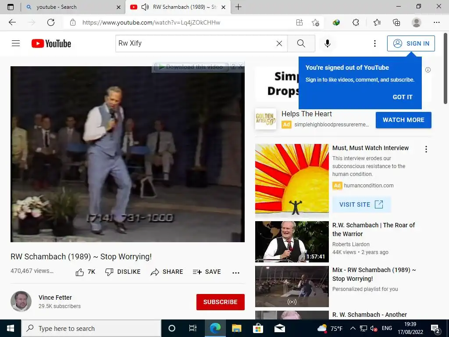This screenshot has height=337, width=449.
Task: Clear the search text with the X icon
Action: click(x=279, y=43)
